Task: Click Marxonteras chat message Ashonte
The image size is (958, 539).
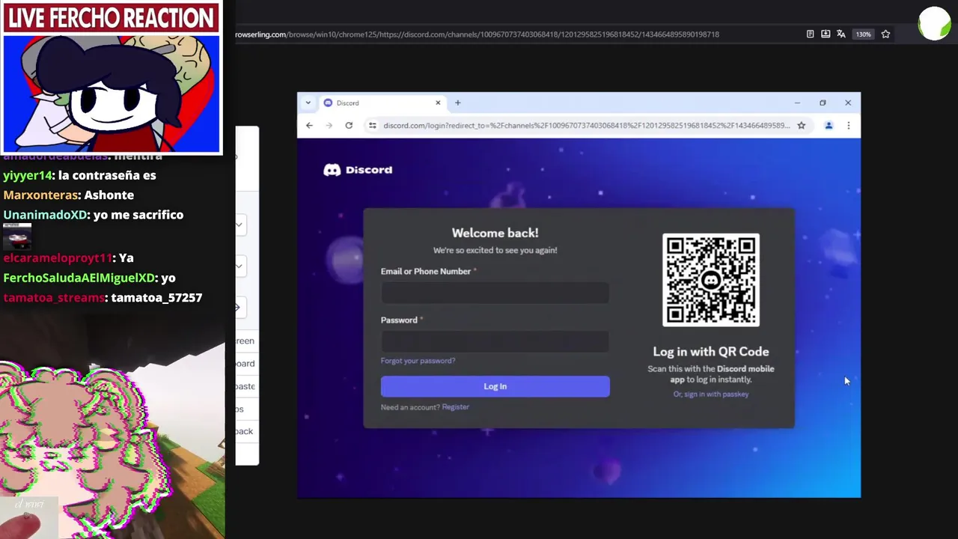Action: pos(68,195)
